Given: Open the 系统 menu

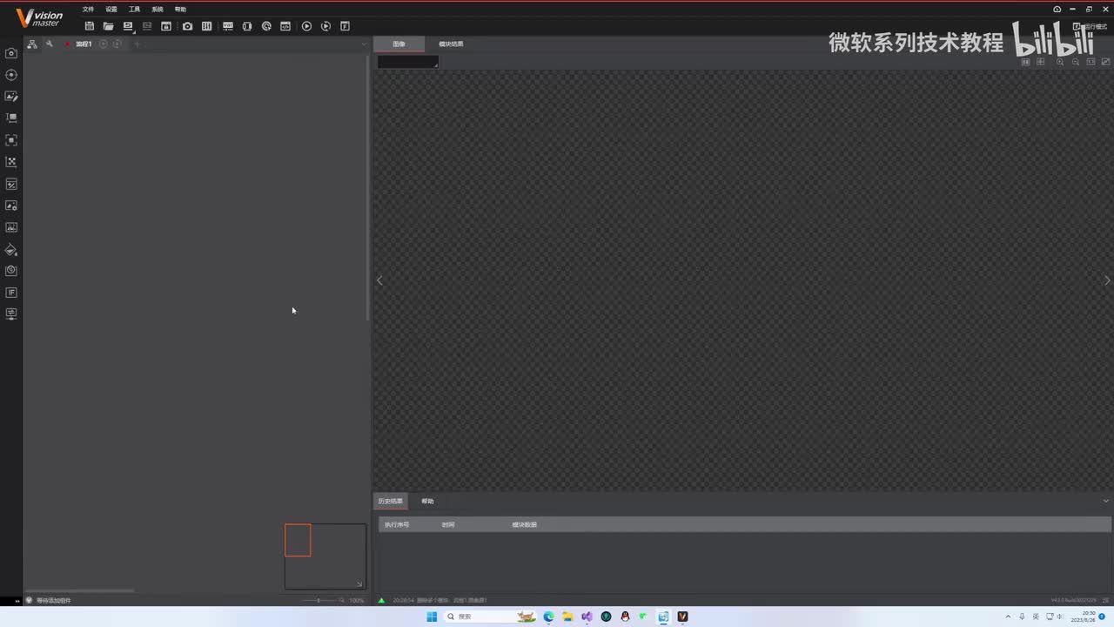Looking at the screenshot, I should 158,10.
